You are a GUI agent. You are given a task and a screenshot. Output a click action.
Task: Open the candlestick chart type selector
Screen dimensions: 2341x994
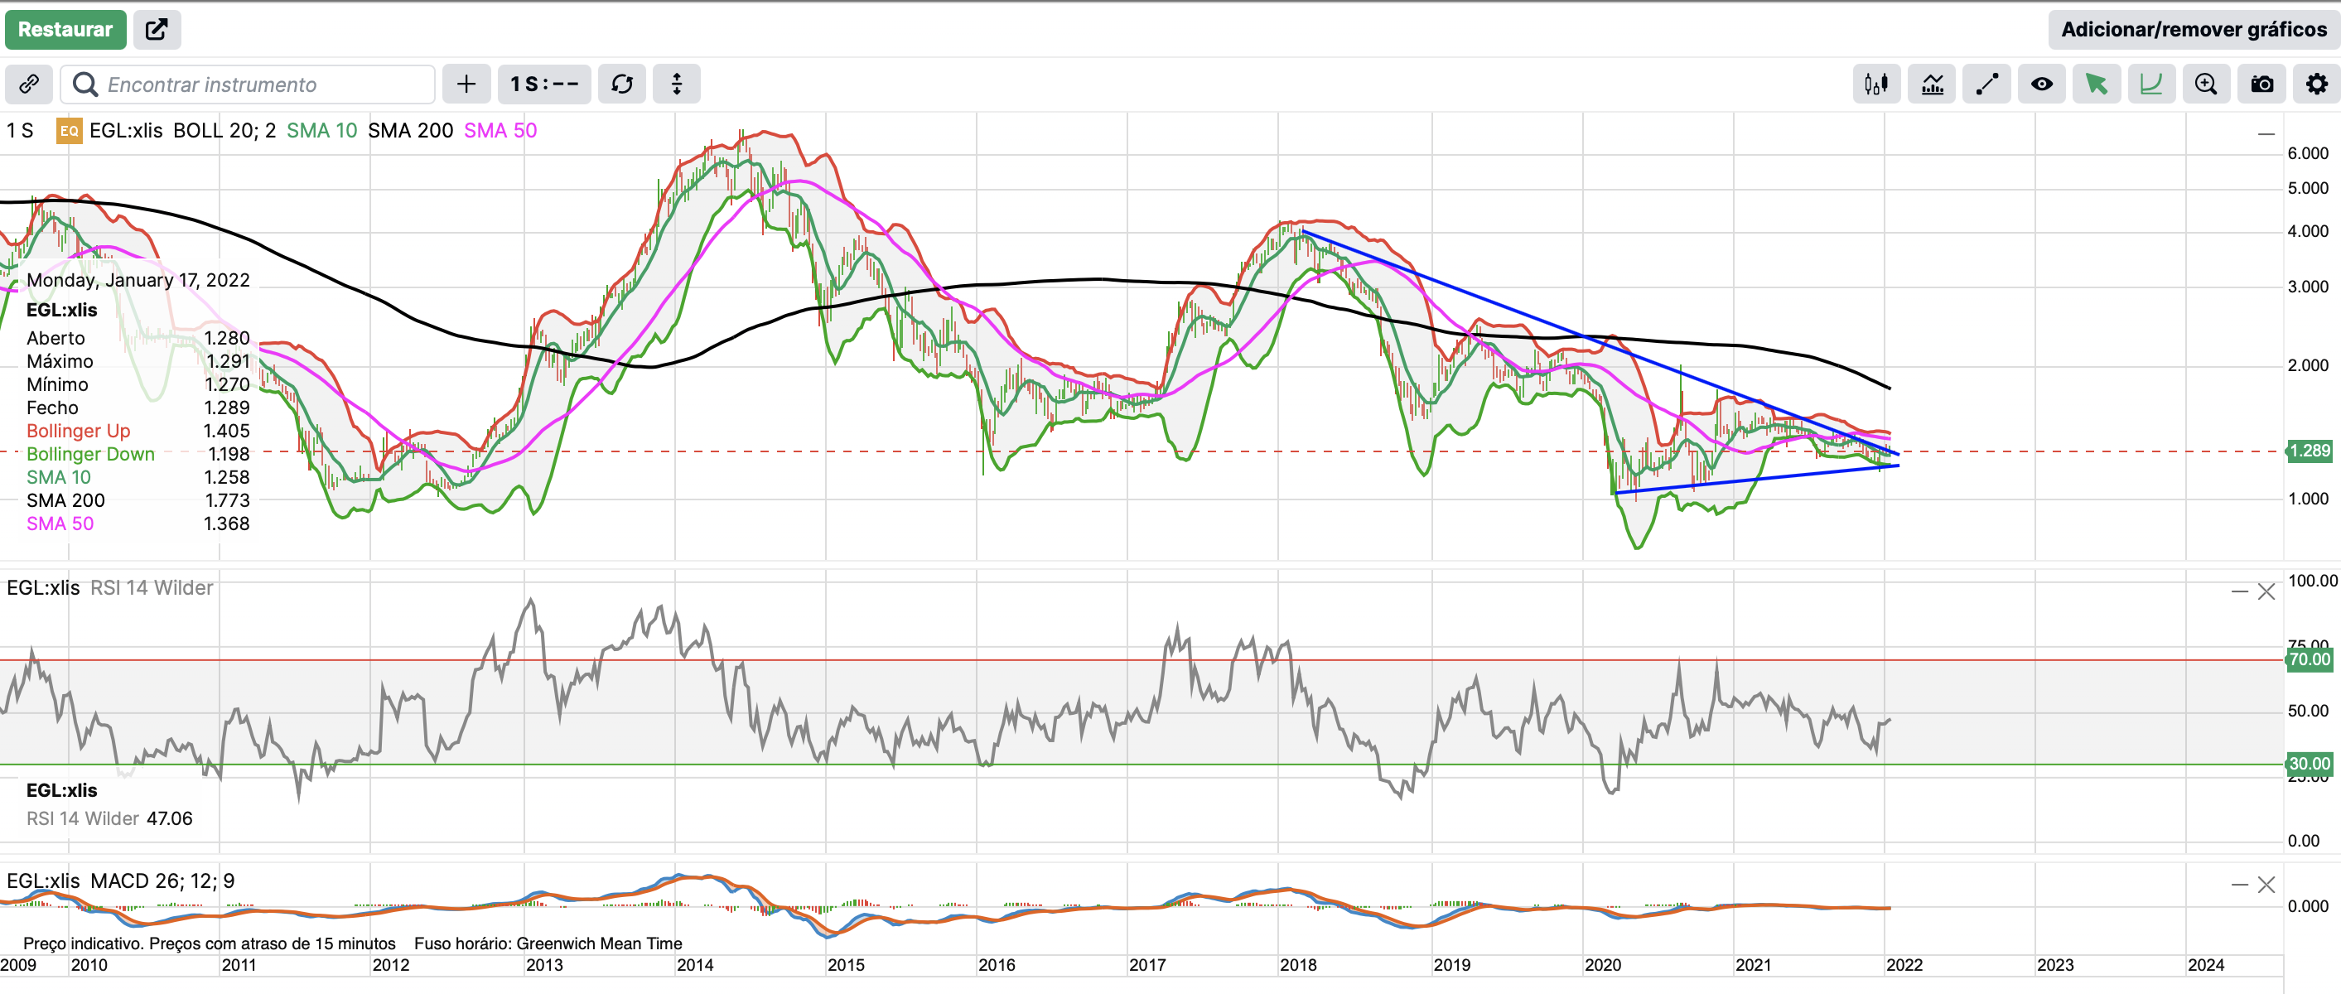1875,84
